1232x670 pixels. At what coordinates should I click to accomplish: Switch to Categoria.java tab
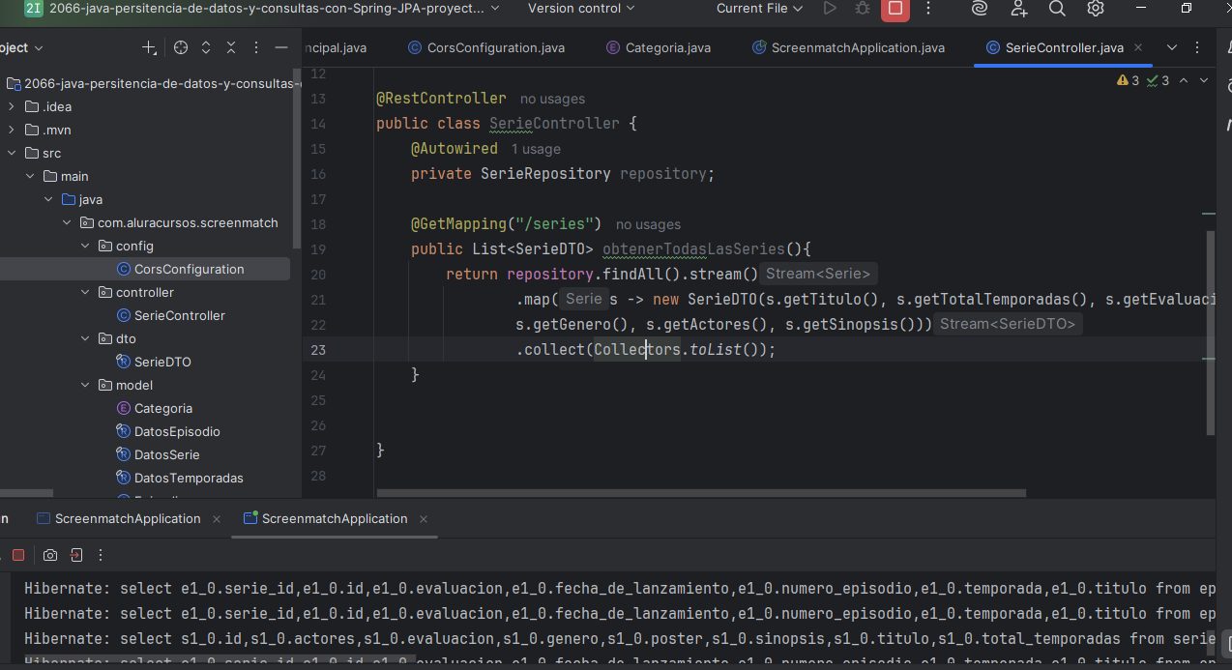coord(659,47)
